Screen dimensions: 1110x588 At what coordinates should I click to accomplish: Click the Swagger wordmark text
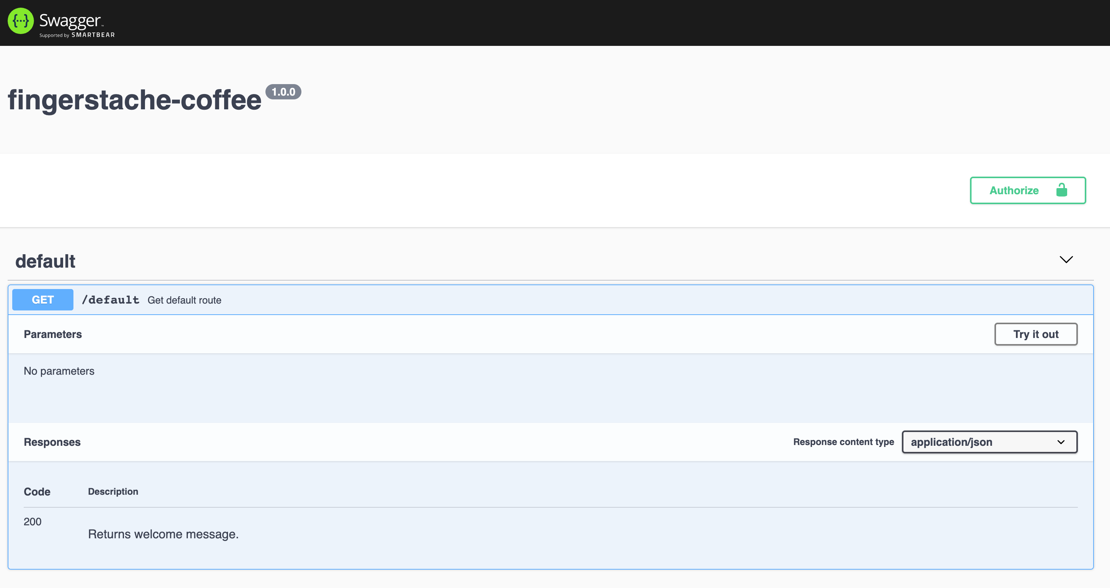(70, 20)
